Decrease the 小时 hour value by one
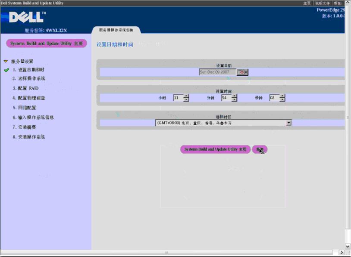The image size is (351, 257). (x=186, y=99)
